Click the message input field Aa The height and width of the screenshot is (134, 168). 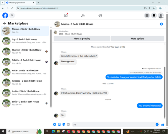click(x=115, y=124)
